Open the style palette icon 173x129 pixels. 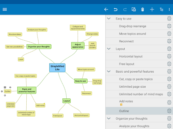pyautogui.click(x=134, y=9)
